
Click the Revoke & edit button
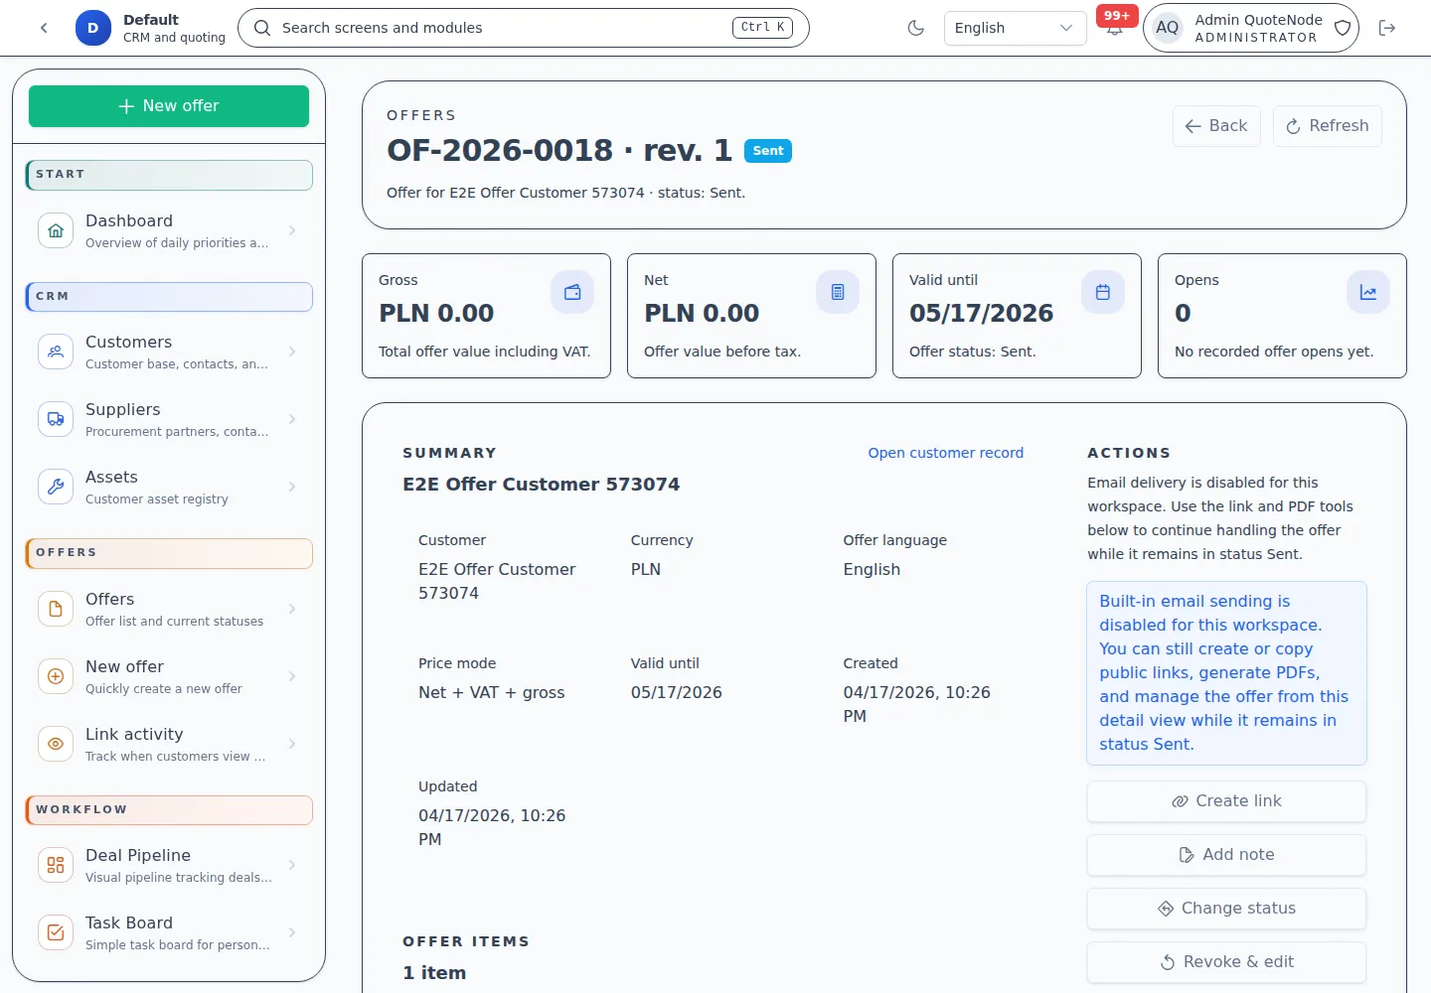[x=1226, y=962]
